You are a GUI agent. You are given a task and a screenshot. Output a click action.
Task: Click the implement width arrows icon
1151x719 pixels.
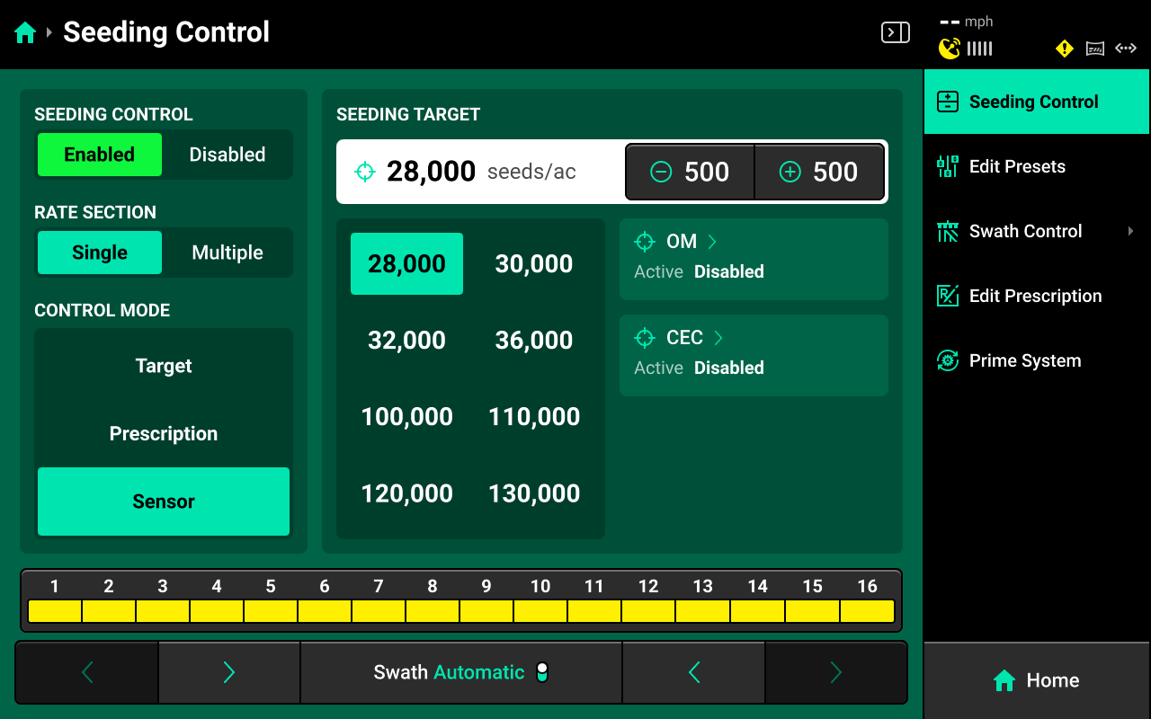pyautogui.click(x=1126, y=49)
